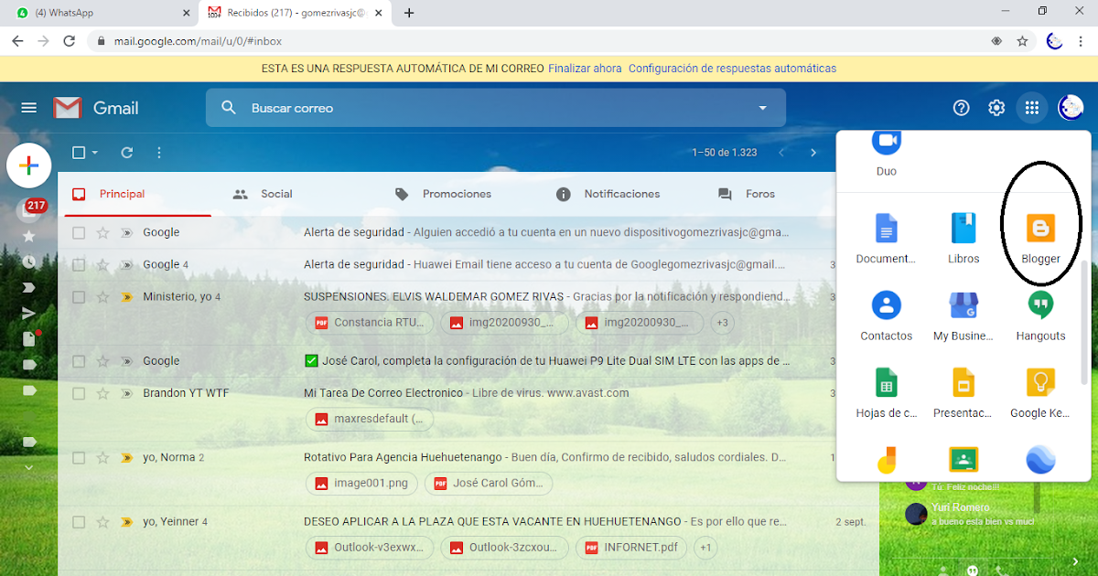The width and height of the screenshot is (1098, 576).
Task: Open Documentos from apps panel
Action: pos(886,239)
